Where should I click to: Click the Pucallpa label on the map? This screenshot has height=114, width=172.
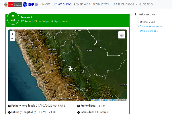coord(77,30)
